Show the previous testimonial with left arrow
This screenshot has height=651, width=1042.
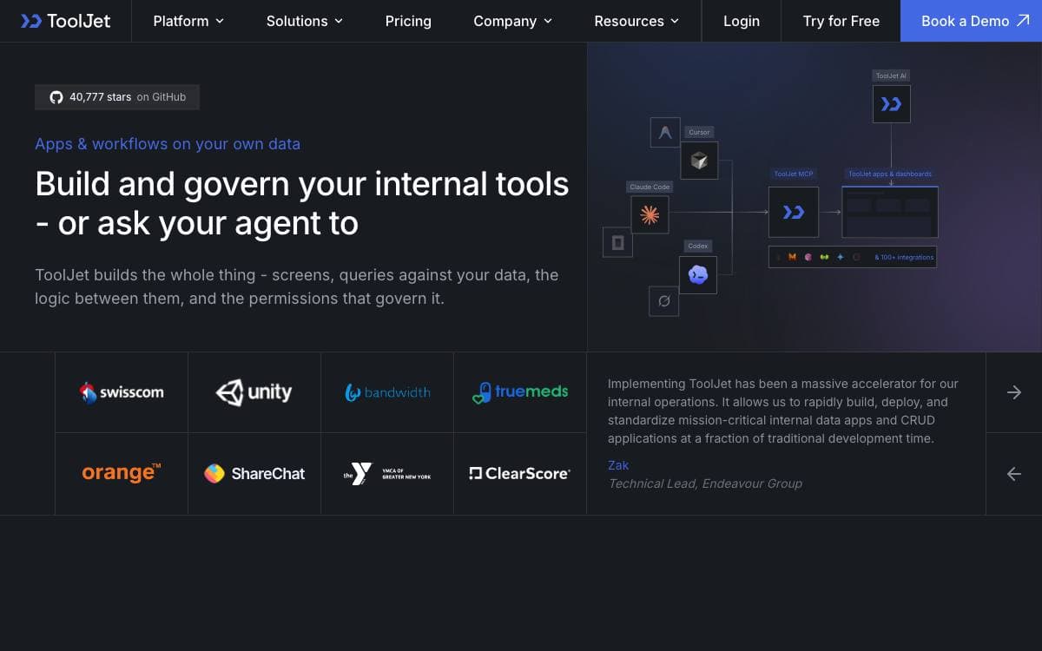coord(1014,474)
